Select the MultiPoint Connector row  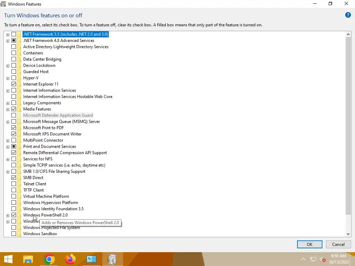tap(43, 140)
